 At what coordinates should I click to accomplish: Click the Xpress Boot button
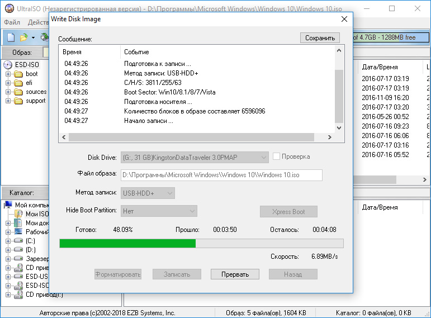[288, 212]
